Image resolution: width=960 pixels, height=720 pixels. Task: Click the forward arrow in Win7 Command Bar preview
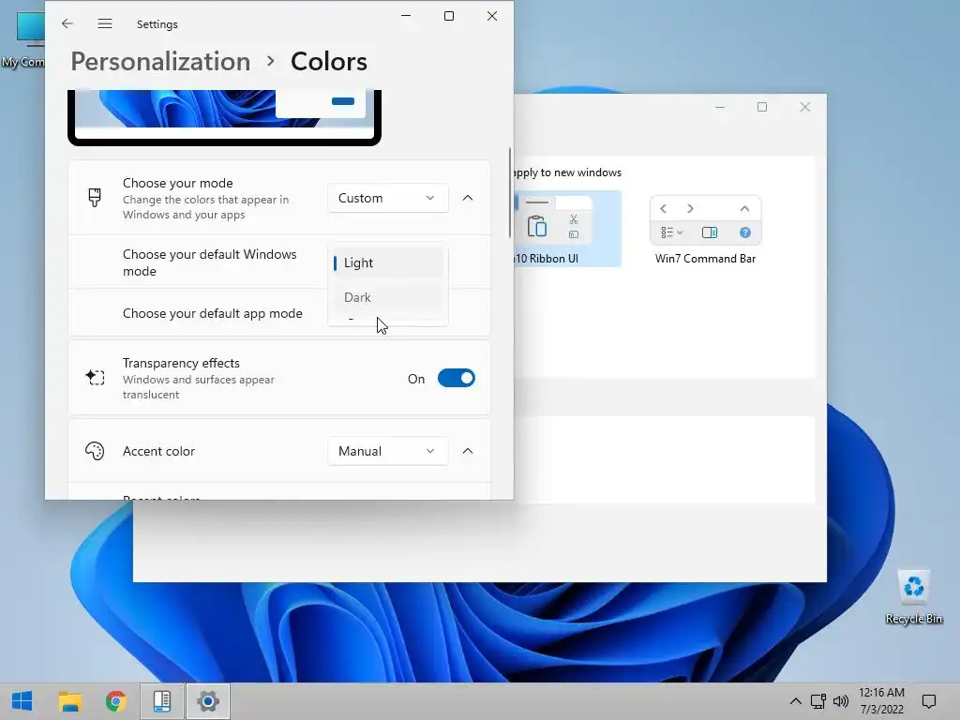(690, 209)
